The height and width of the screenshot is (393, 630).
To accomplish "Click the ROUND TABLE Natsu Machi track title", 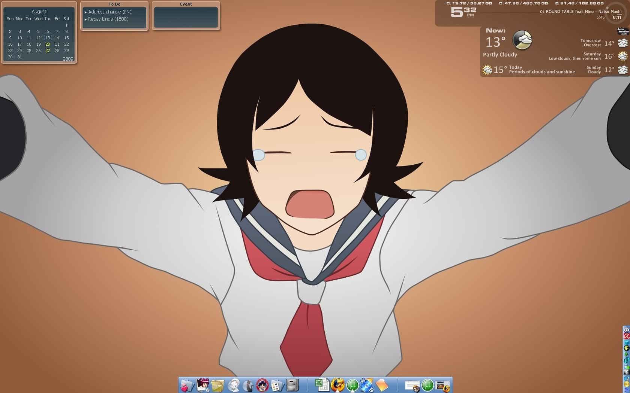I will pos(580,12).
